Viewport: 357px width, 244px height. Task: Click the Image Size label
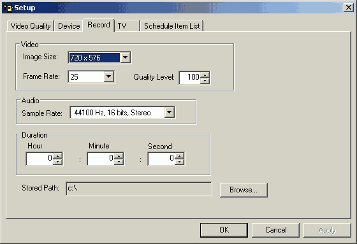[x=40, y=57]
